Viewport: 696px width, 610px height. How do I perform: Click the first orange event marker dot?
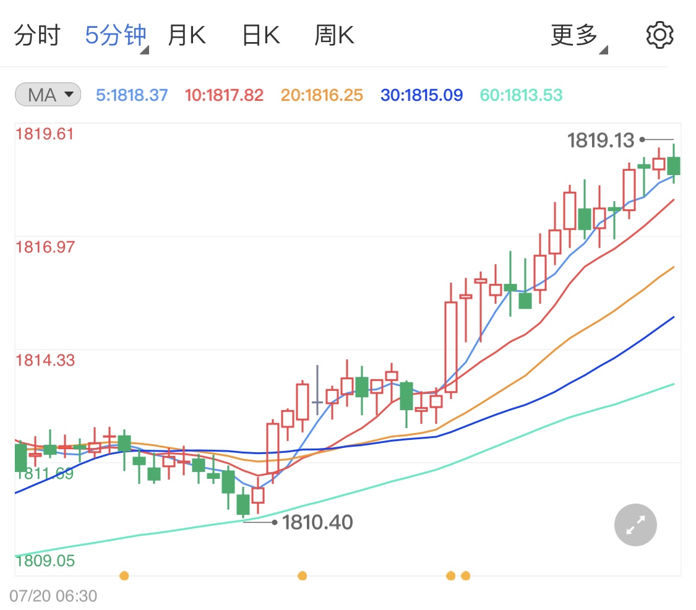coord(124,576)
